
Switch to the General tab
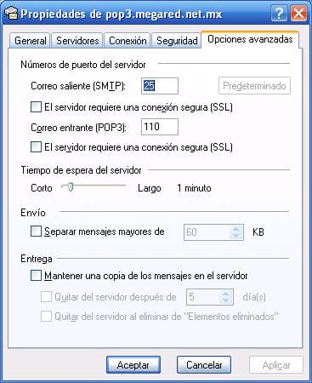(30, 41)
